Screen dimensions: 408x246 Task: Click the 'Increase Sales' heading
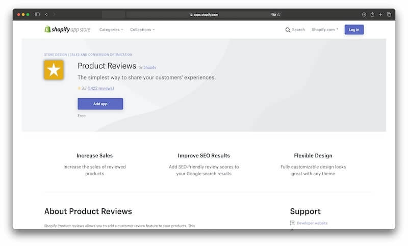pos(94,156)
